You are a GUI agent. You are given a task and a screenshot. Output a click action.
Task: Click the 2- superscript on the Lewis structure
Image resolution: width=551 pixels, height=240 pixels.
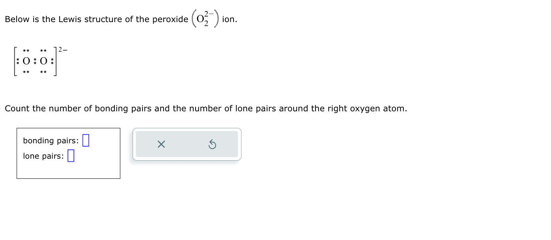point(63,50)
